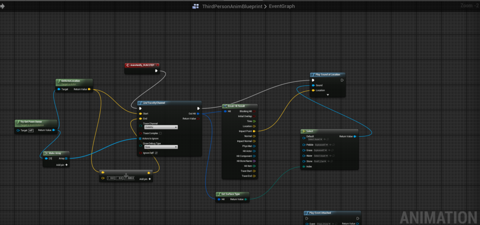The image size is (480, 225).
Task: Click the LineTraceByChannel End vector pin
Action: [x=141, y=119]
